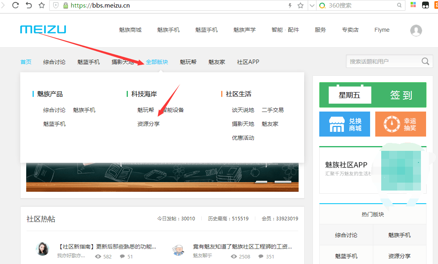Click 魅族手机 under 魅族产品
The height and width of the screenshot is (264, 438).
[84, 110]
